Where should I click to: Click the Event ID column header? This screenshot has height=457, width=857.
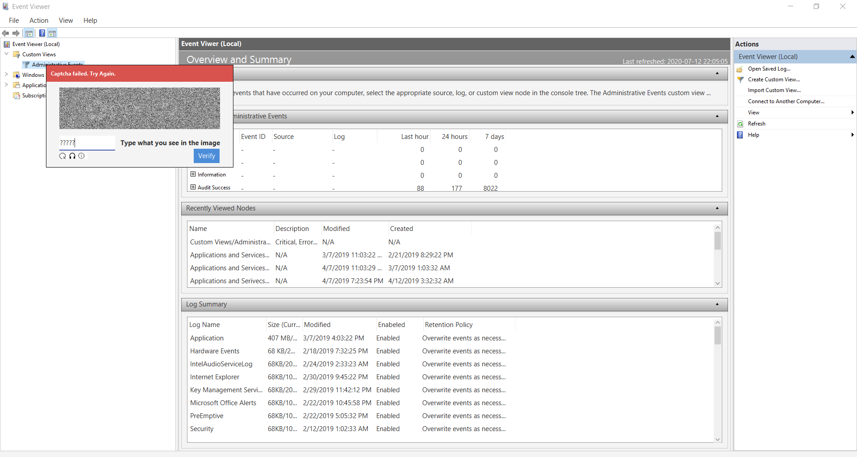click(x=253, y=137)
